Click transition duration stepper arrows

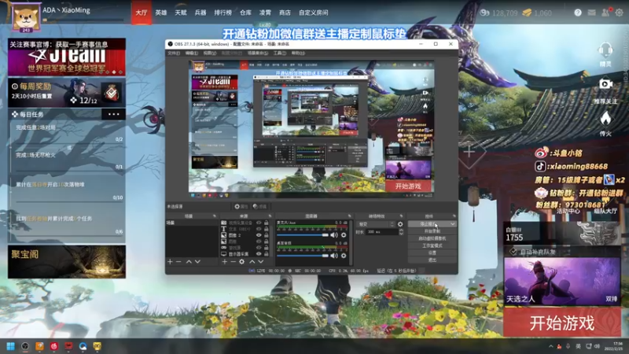pyautogui.click(x=401, y=232)
